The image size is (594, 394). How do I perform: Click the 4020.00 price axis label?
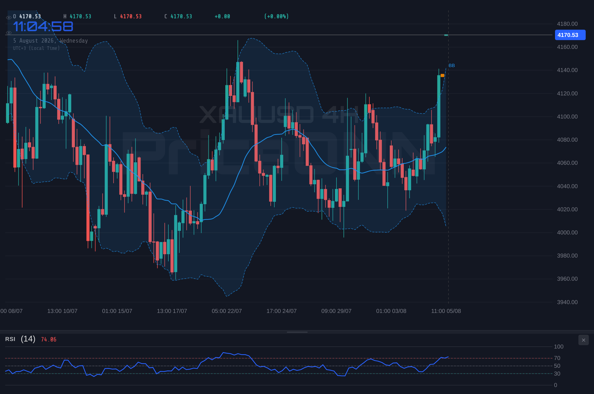[567, 209]
